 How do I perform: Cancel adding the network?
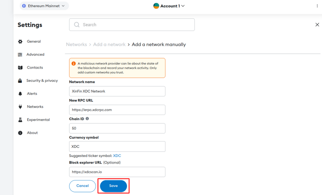(82, 186)
